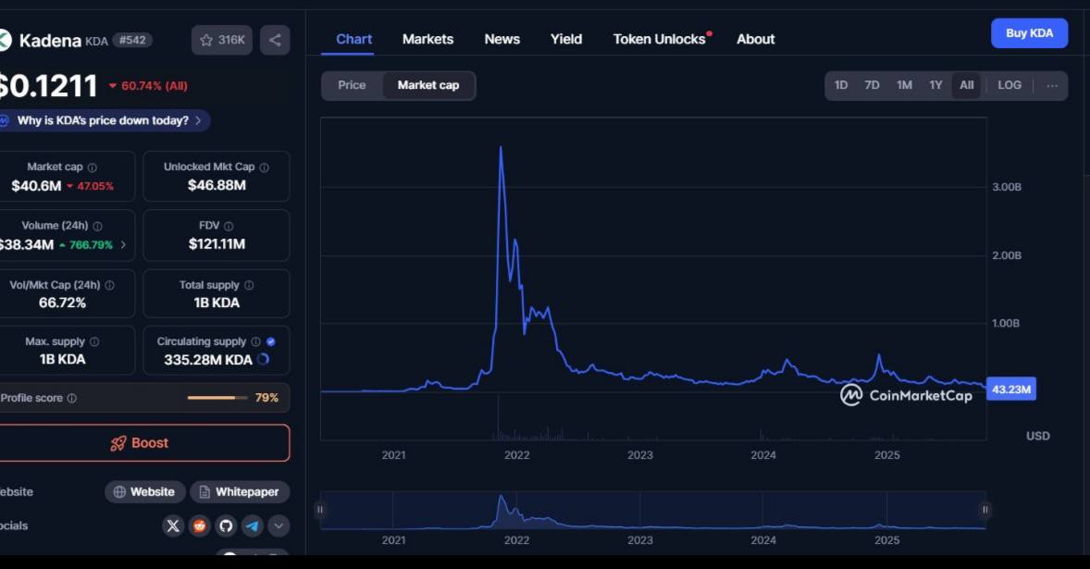Set chart range to 1D
The width and height of the screenshot is (1090, 569).
click(841, 85)
